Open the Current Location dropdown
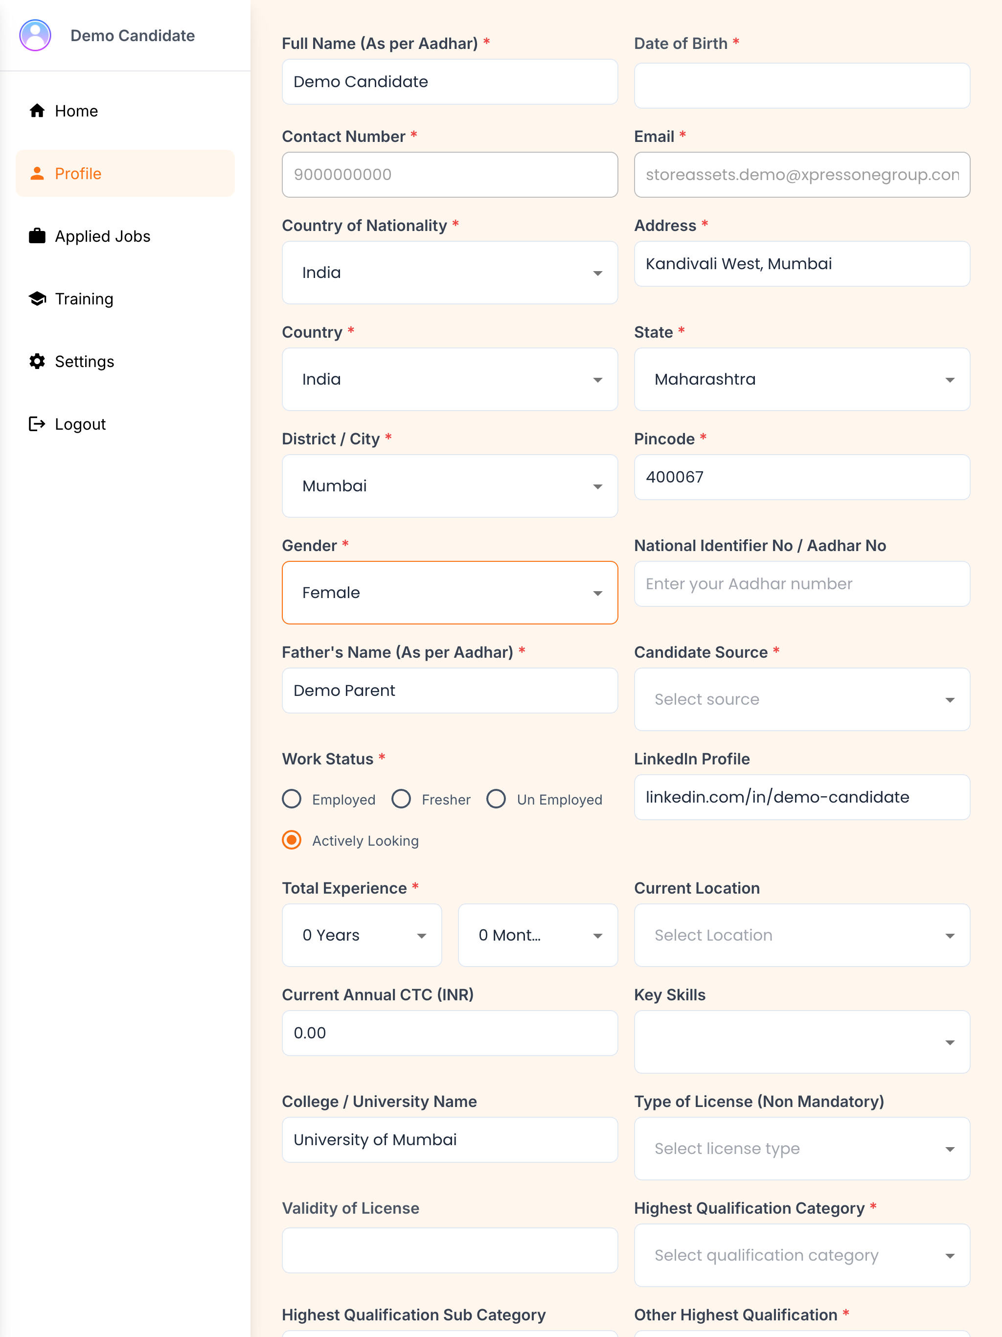This screenshot has width=1002, height=1337. (x=802, y=935)
